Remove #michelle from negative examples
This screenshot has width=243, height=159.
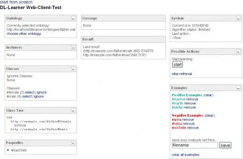(193, 128)
